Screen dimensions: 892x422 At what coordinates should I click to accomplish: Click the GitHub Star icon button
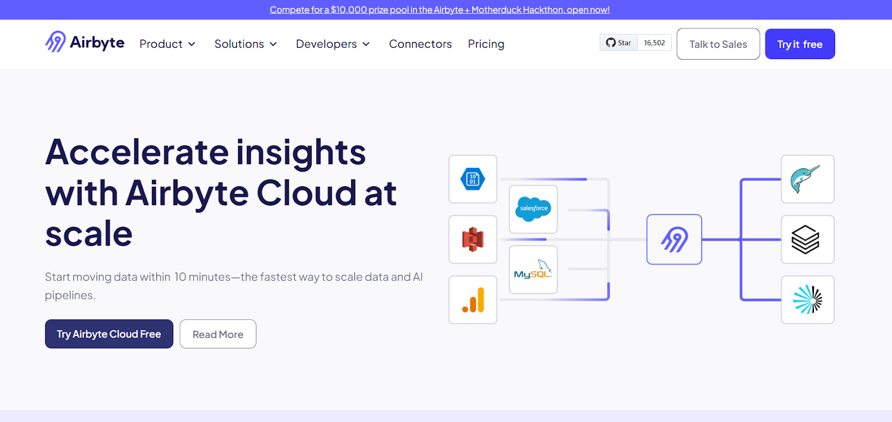(619, 43)
